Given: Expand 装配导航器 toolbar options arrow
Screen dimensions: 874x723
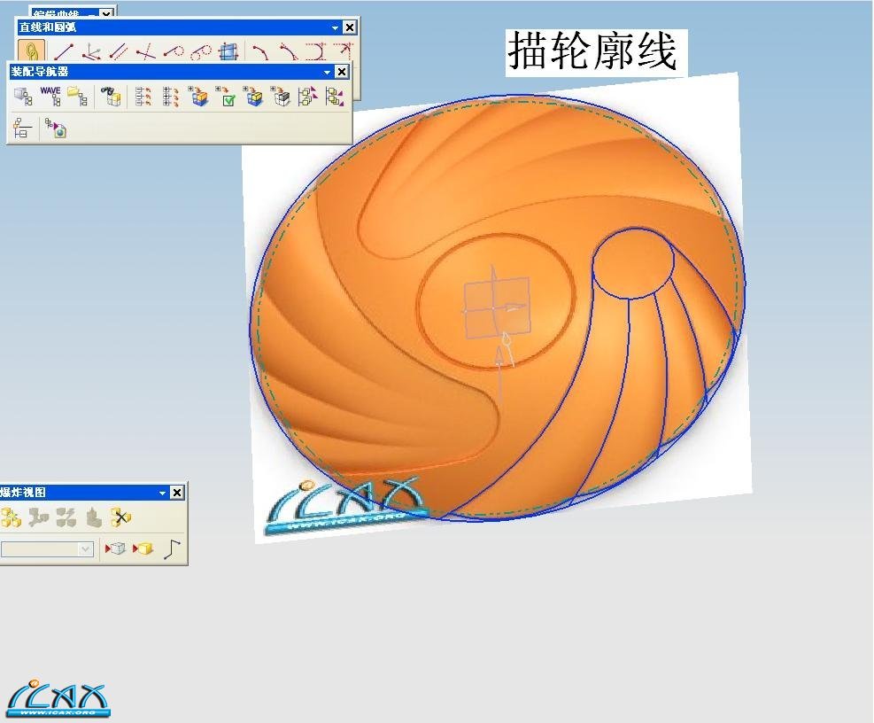Looking at the screenshot, I should (328, 71).
